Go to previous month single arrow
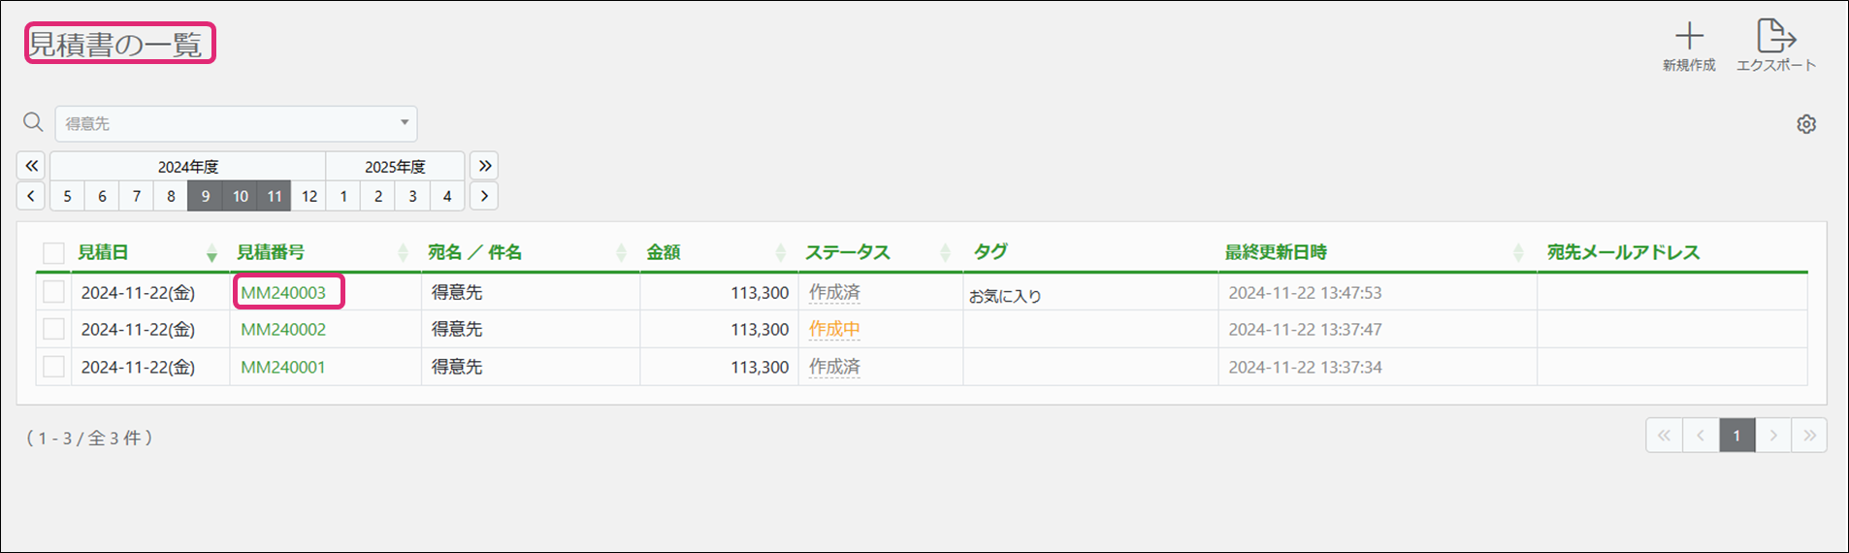This screenshot has width=1849, height=553. [31, 196]
